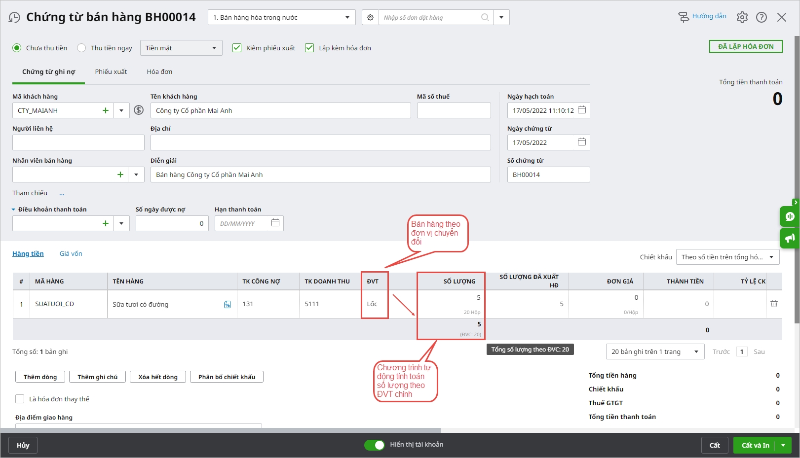
Task: Toggle the Hiển thị tài khoản switch
Action: [x=374, y=445]
